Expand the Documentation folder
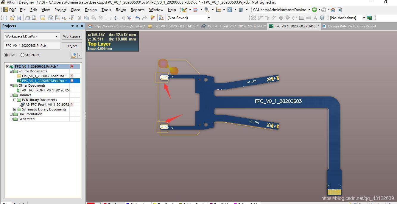The image size is (397, 204). pyautogui.click(x=11, y=114)
